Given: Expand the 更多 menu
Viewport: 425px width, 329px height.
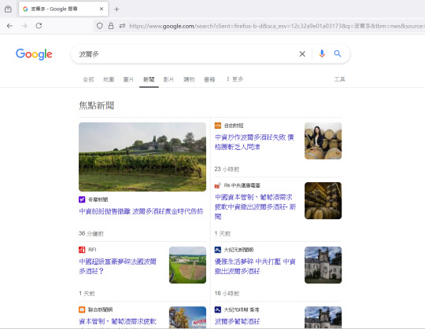Looking at the screenshot, I should tap(235, 79).
